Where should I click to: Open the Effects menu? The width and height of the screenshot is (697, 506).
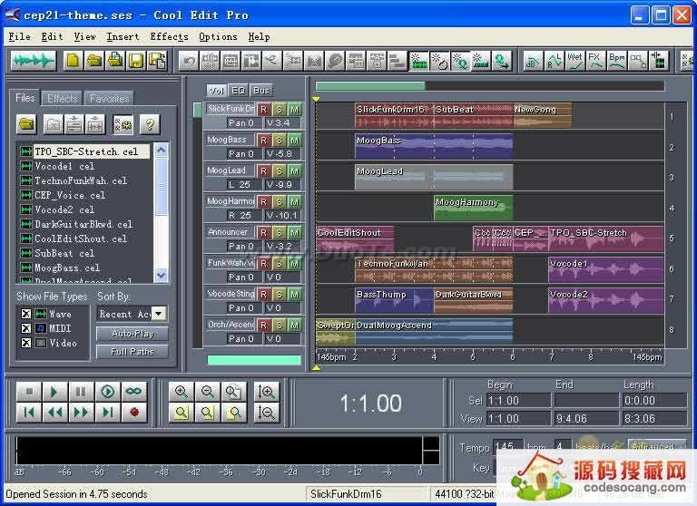click(x=169, y=37)
